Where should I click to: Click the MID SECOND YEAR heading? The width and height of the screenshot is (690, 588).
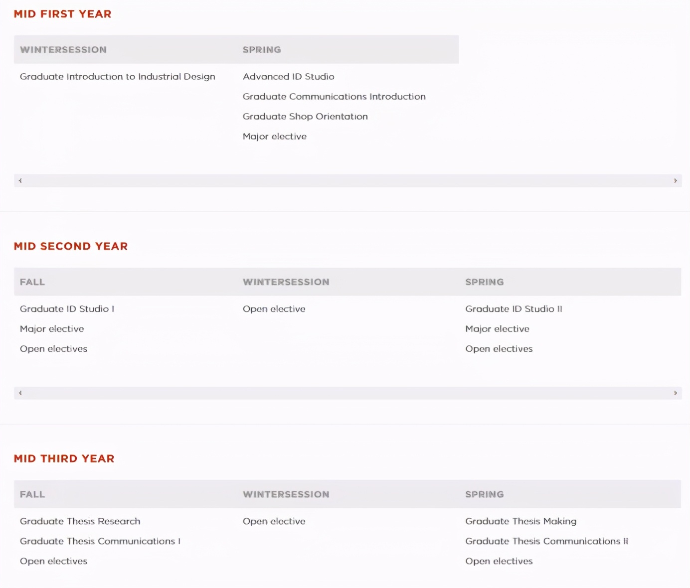(x=71, y=246)
